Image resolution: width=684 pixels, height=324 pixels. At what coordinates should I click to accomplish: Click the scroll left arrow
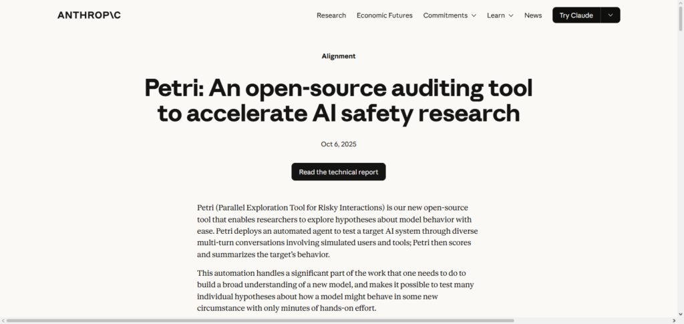(x=3, y=321)
